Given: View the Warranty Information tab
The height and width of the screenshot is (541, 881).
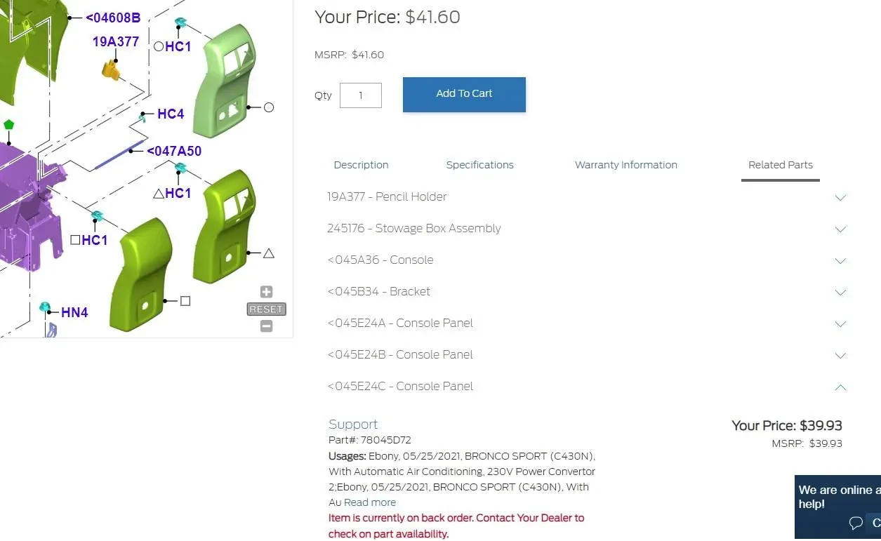Looking at the screenshot, I should [x=625, y=165].
